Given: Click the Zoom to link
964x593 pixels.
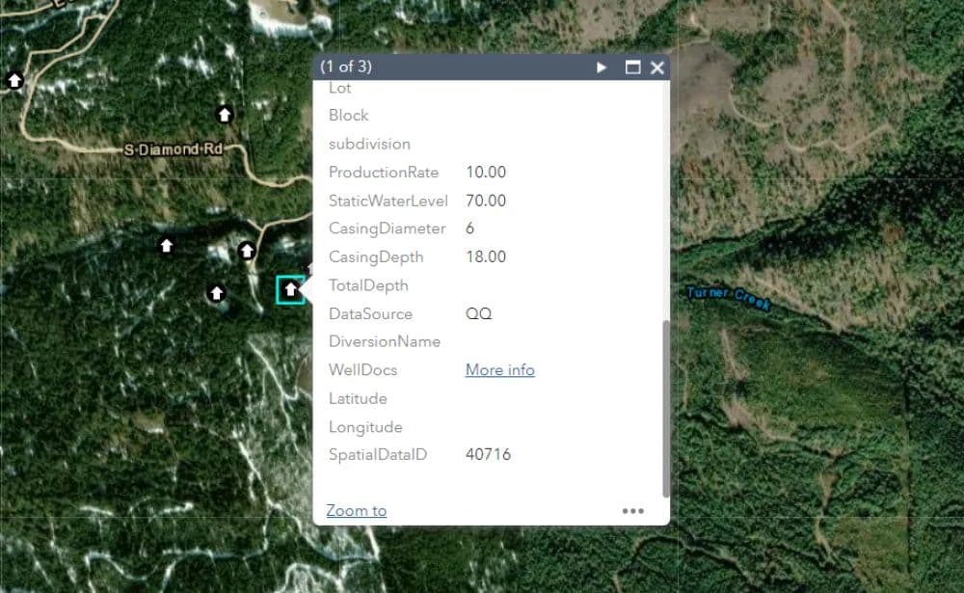Looking at the screenshot, I should 356,511.
